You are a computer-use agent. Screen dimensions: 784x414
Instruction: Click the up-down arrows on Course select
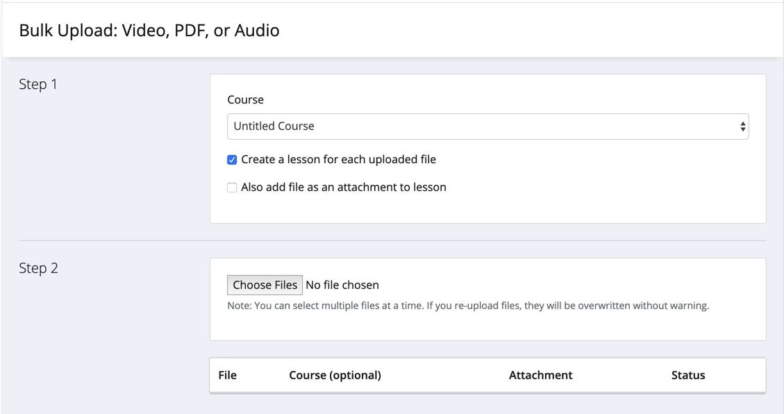[x=742, y=127]
